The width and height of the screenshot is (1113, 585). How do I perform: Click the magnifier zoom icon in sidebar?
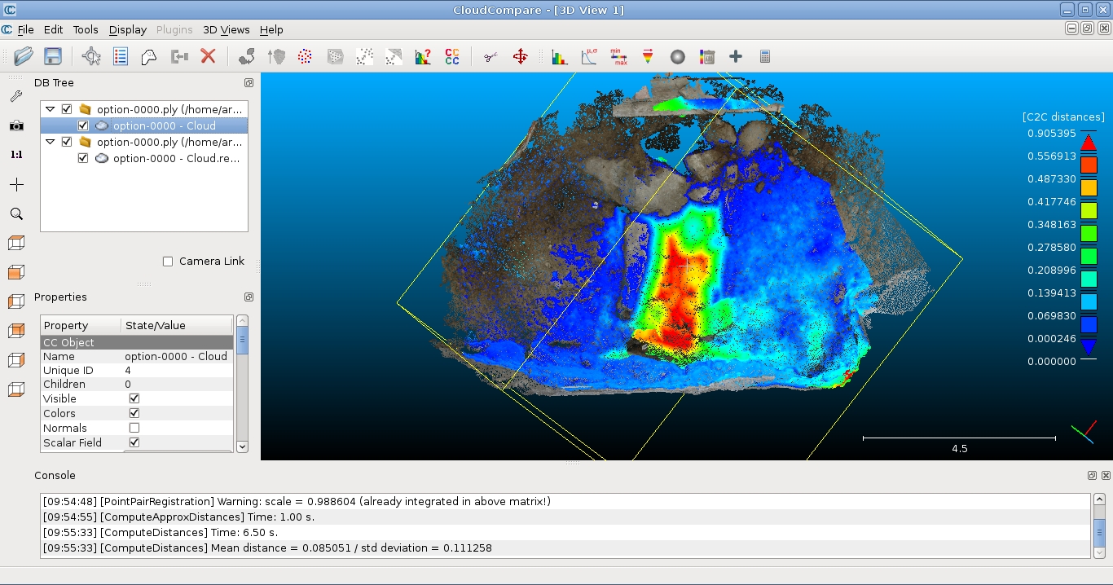[16, 214]
